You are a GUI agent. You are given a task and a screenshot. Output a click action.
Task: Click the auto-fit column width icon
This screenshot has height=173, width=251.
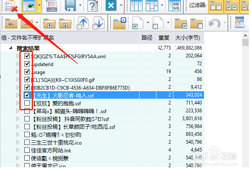click(152, 6)
